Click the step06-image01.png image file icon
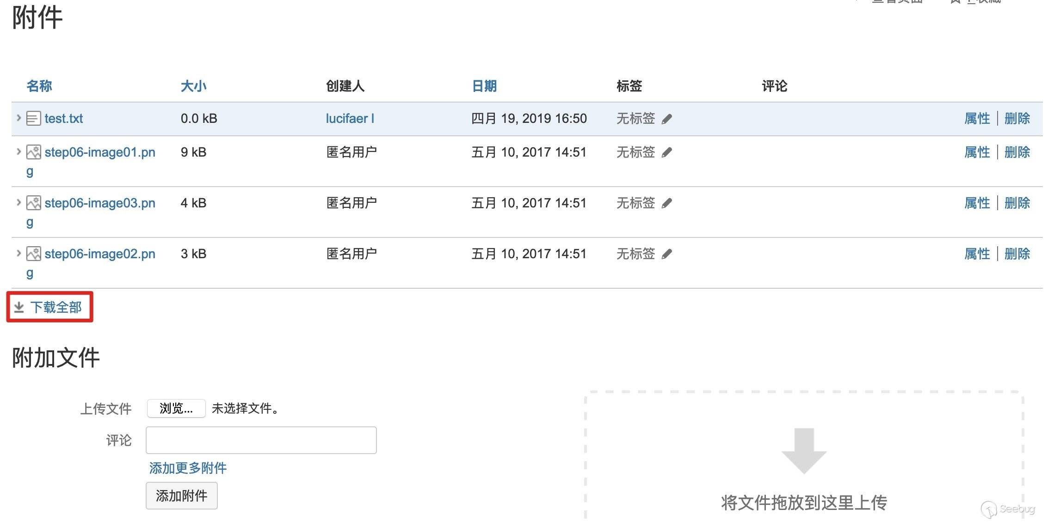Screen dimensions: 1048x522 point(33,152)
